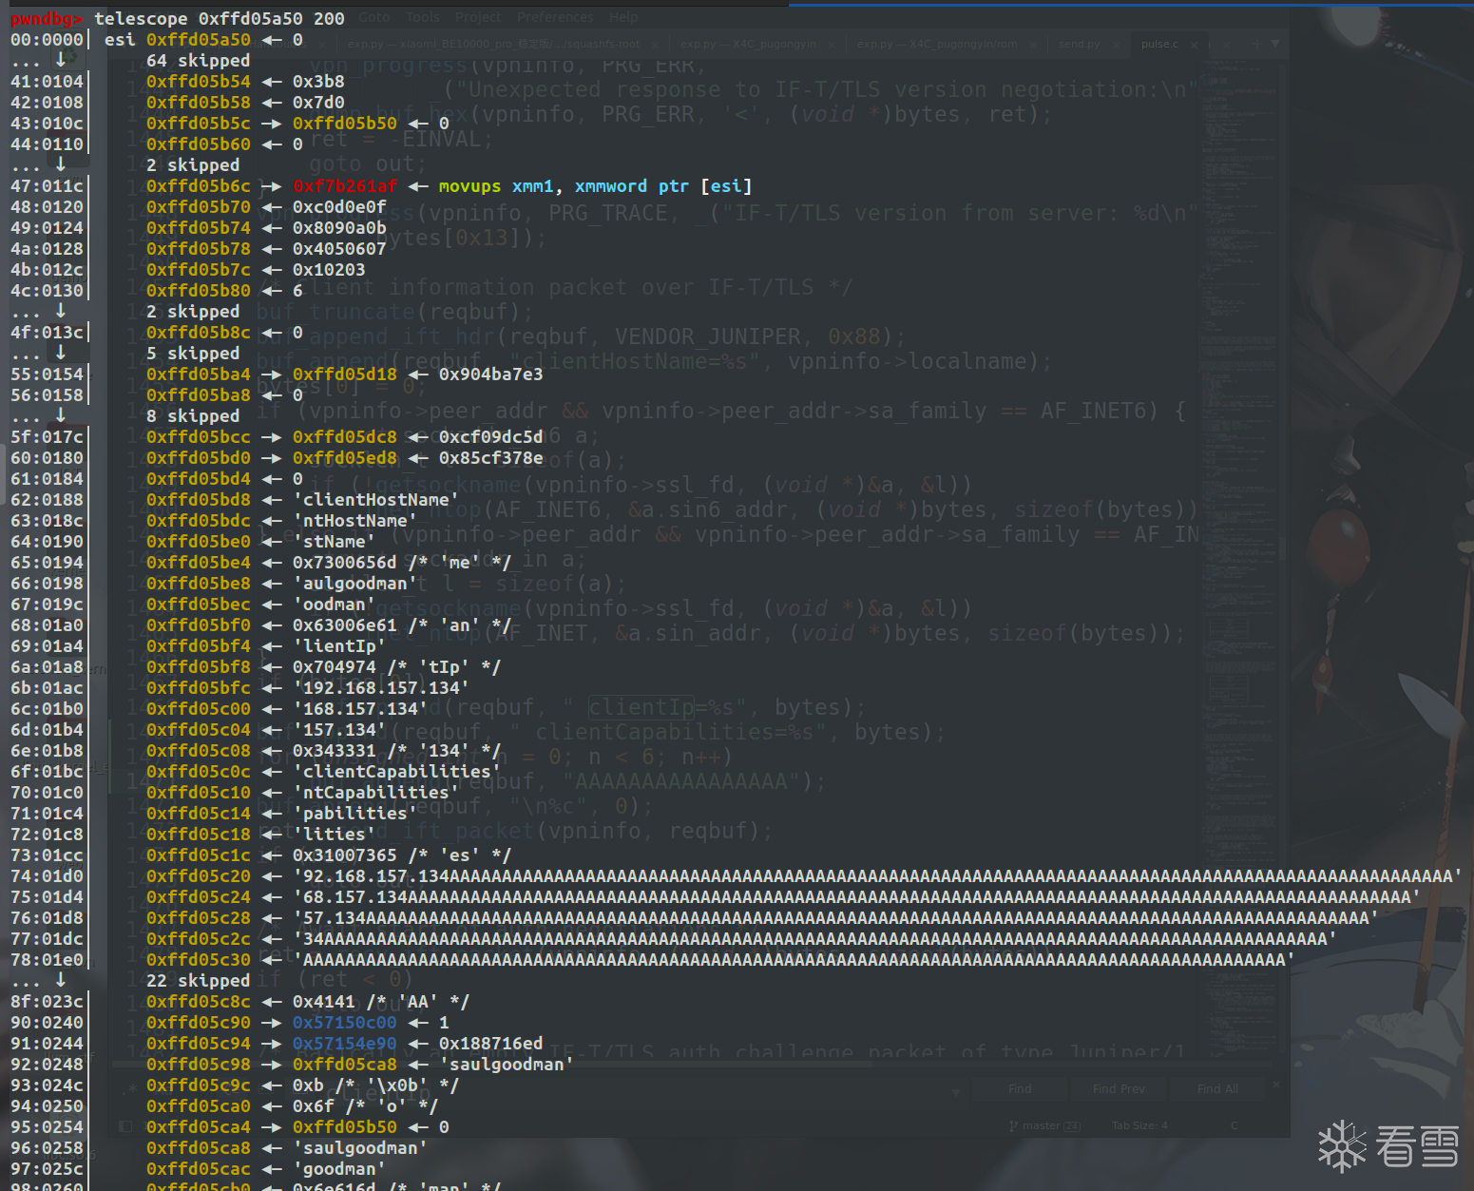
Task: Click the Find All button
Action: [1217, 1088]
